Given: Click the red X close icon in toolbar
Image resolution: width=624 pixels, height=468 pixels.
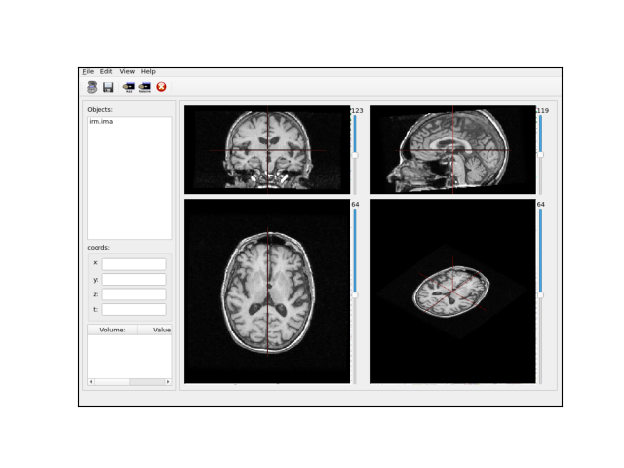Looking at the screenshot, I should point(161,87).
